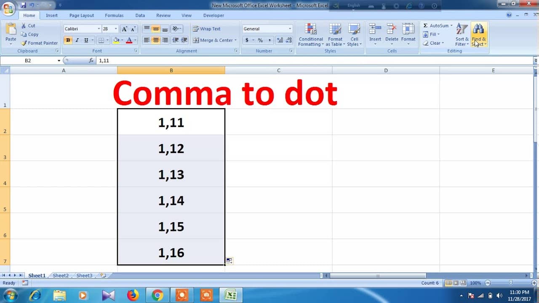This screenshot has height=303, width=539.
Task: Select the Sort & Filter tool
Action: 461,35
